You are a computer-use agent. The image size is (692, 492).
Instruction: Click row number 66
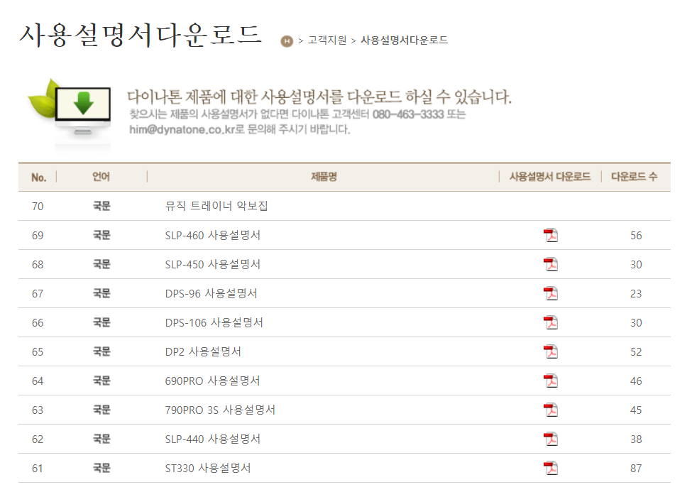tap(38, 323)
